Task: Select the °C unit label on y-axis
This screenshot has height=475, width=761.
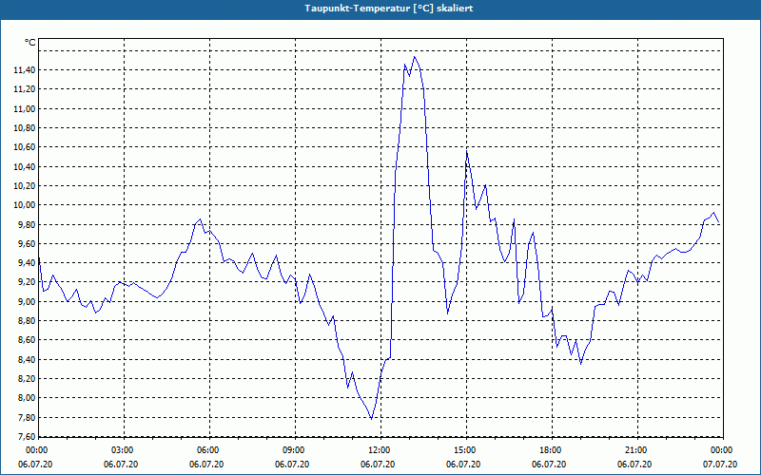Action: click(x=30, y=43)
